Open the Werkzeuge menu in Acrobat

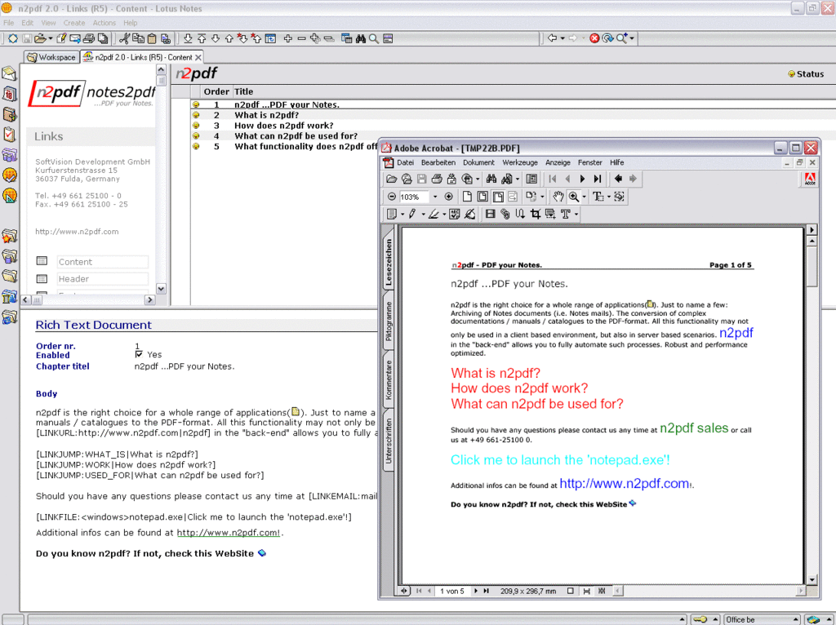click(520, 162)
